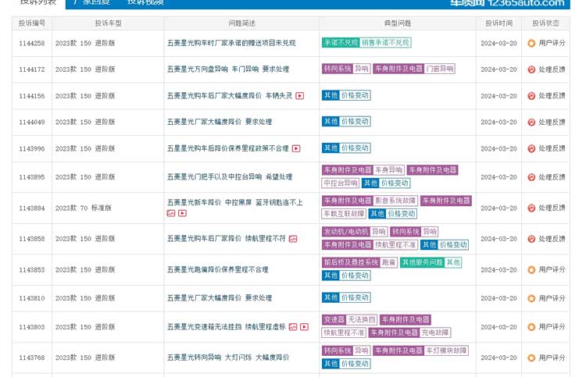Image resolution: width=586 pixels, height=377 pixels.
Task: Open complaint 五菱星光跑偏降价保养里程不合理
Action: (217, 270)
